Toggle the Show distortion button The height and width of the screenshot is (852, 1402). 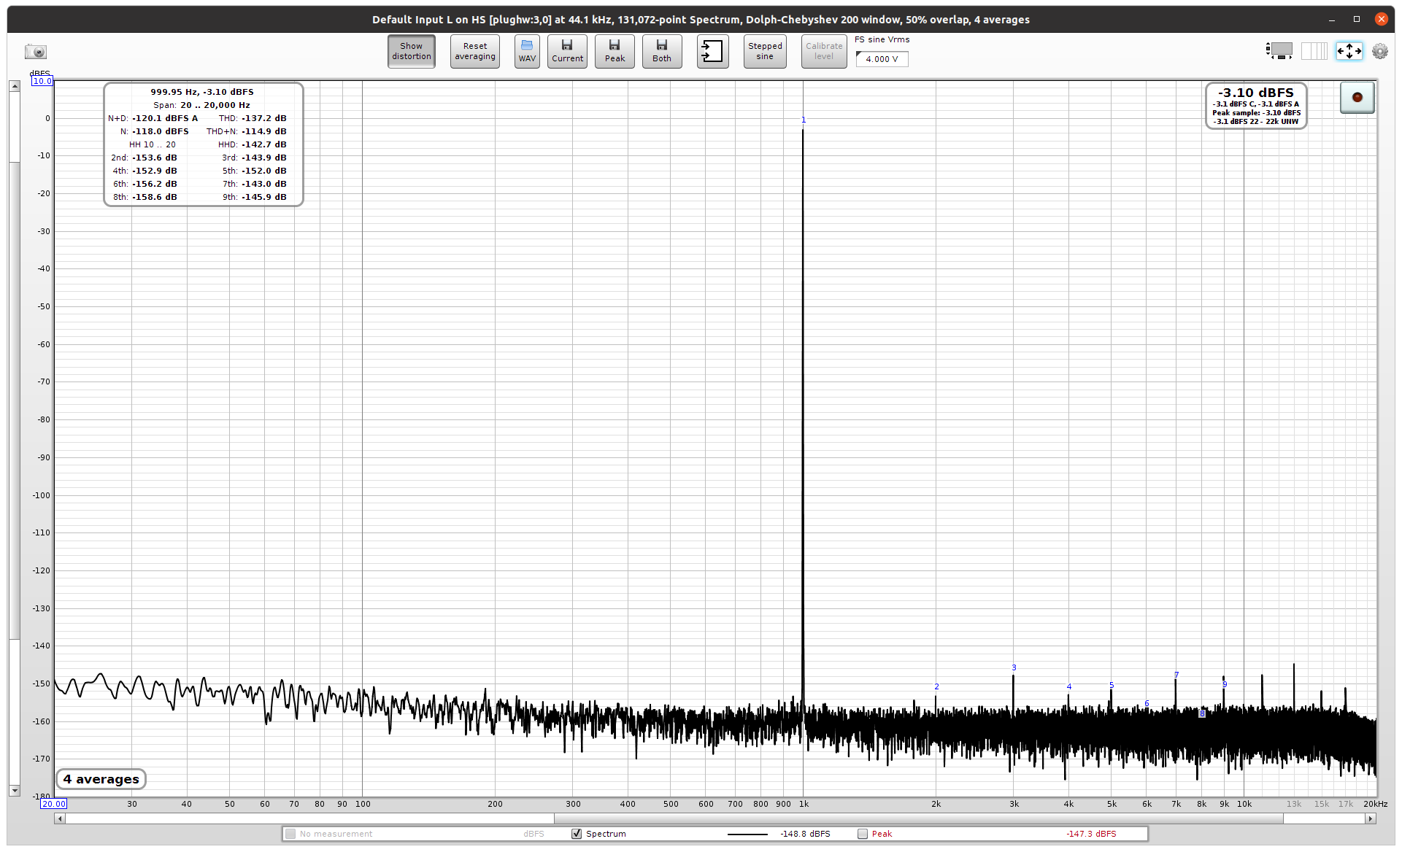[x=412, y=51]
